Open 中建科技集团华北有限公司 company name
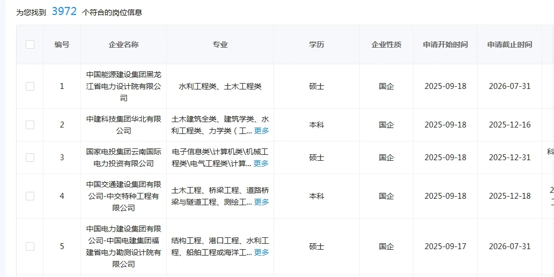This screenshot has height=277, width=554. 124,125
